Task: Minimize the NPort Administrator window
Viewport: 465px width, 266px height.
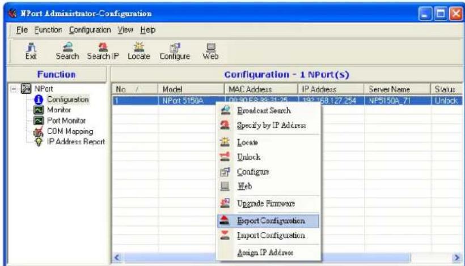Action: point(425,14)
